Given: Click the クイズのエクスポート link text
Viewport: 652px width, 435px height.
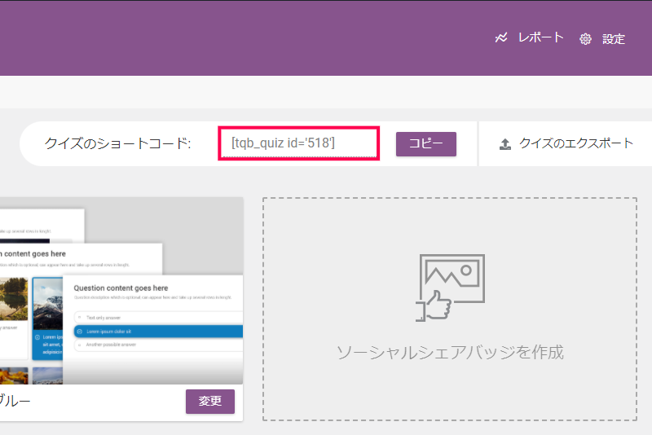Looking at the screenshot, I should 576,143.
